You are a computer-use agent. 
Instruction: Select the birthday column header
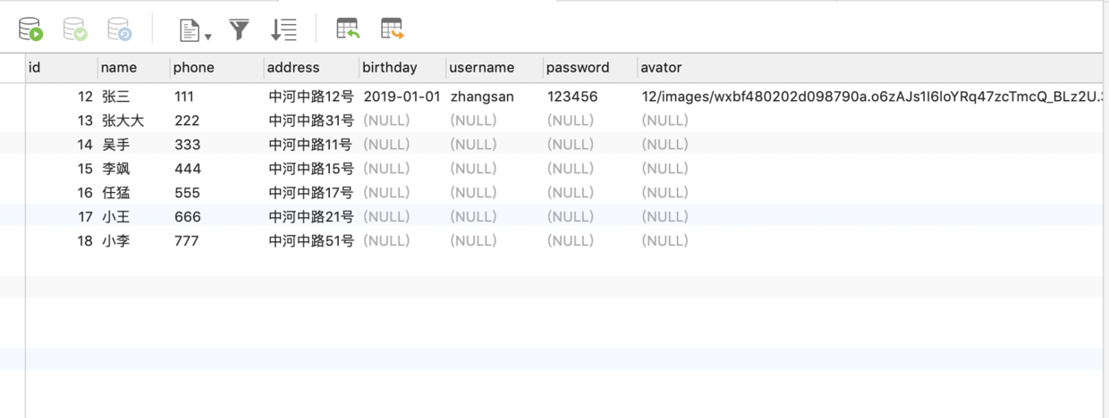(402, 67)
